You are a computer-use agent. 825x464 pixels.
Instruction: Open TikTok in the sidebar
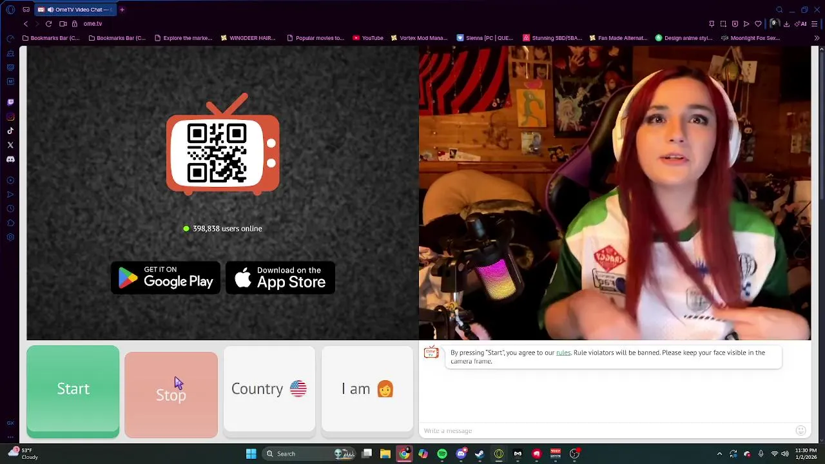coord(10,131)
